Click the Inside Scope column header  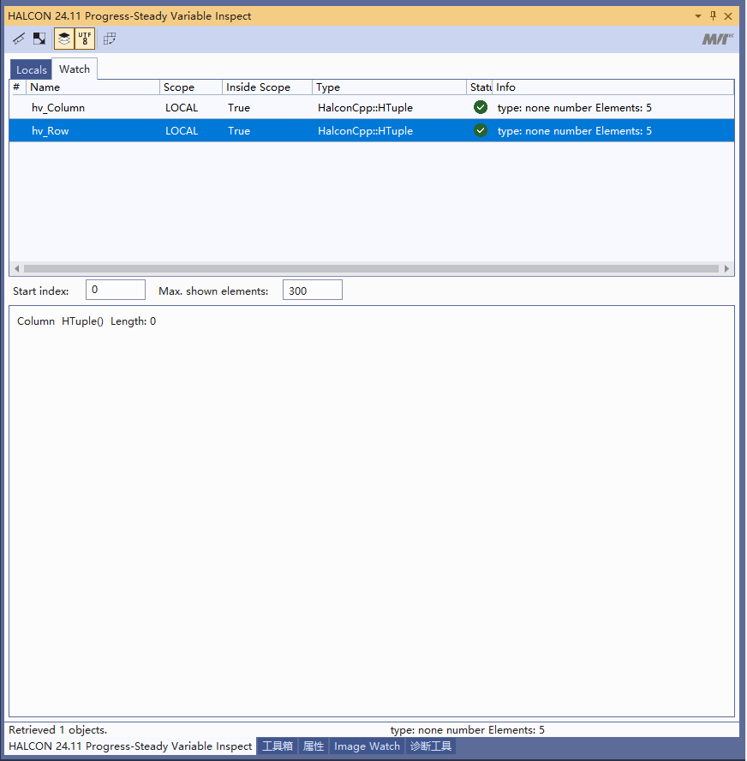pos(267,87)
